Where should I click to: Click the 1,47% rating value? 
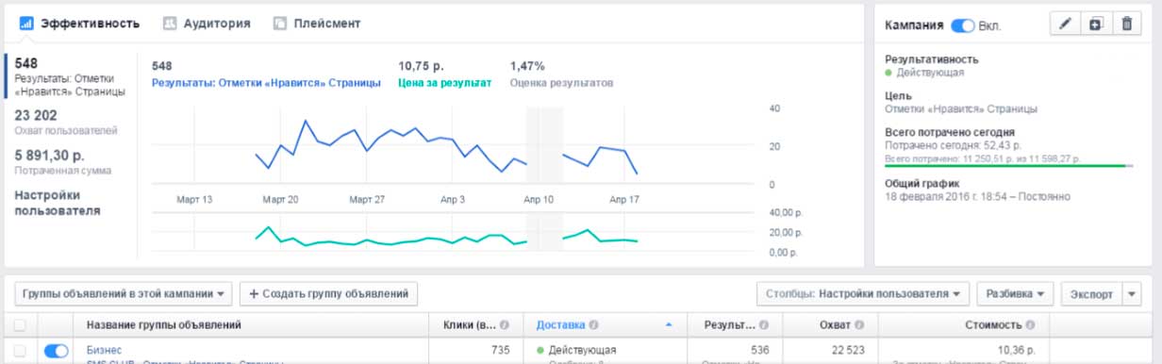click(527, 66)
